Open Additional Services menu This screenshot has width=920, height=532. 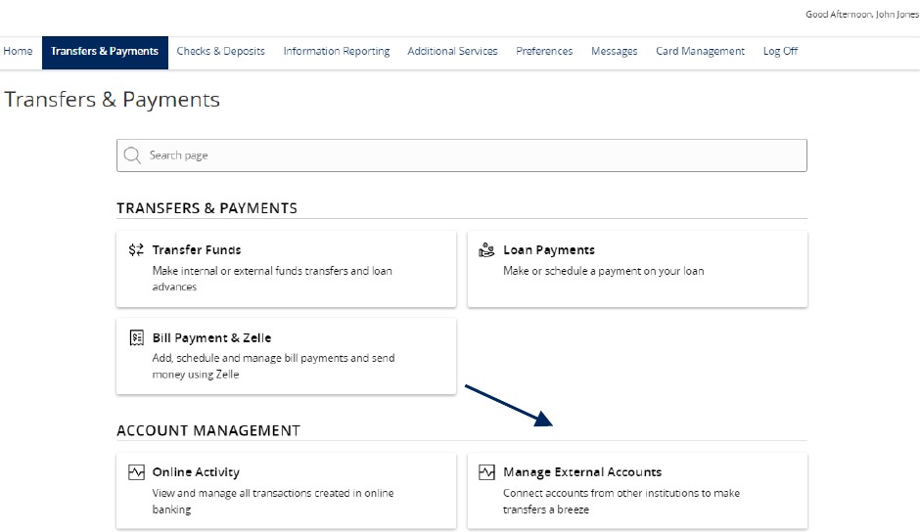(452, 52)
